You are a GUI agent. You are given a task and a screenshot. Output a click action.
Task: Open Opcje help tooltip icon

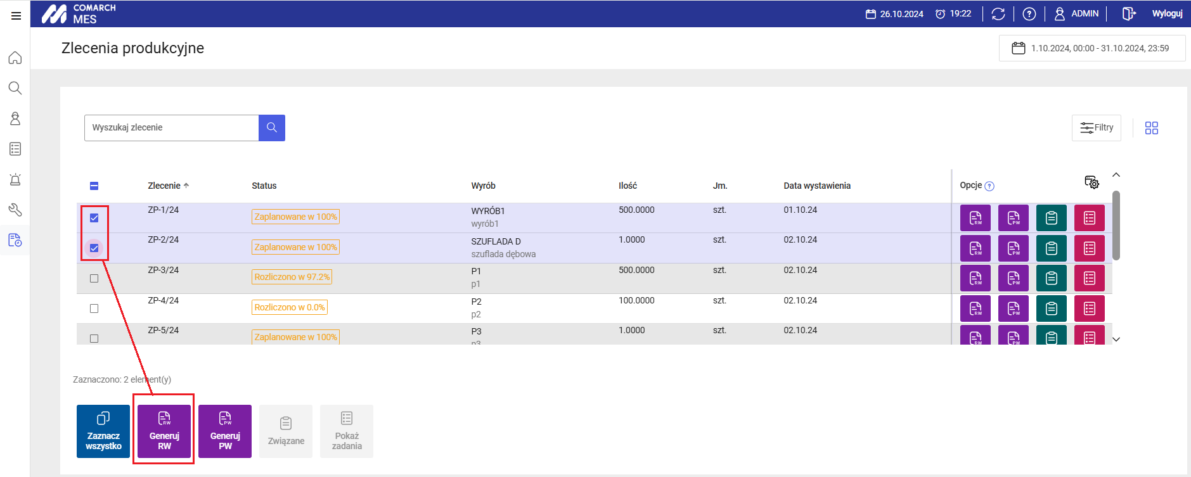click(989, 186)
